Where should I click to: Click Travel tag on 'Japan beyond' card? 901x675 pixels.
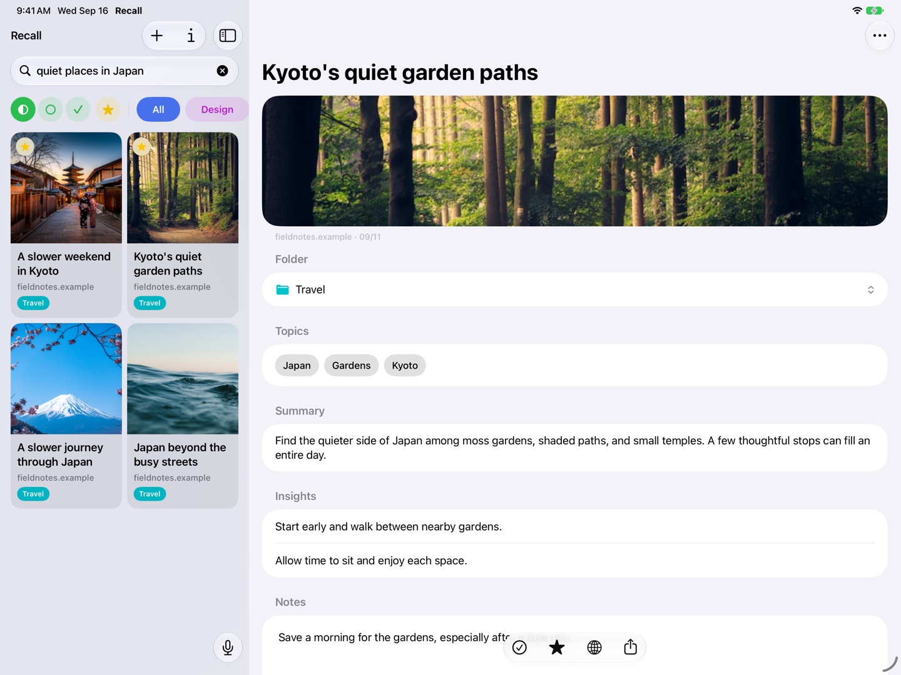coord(150,494)
